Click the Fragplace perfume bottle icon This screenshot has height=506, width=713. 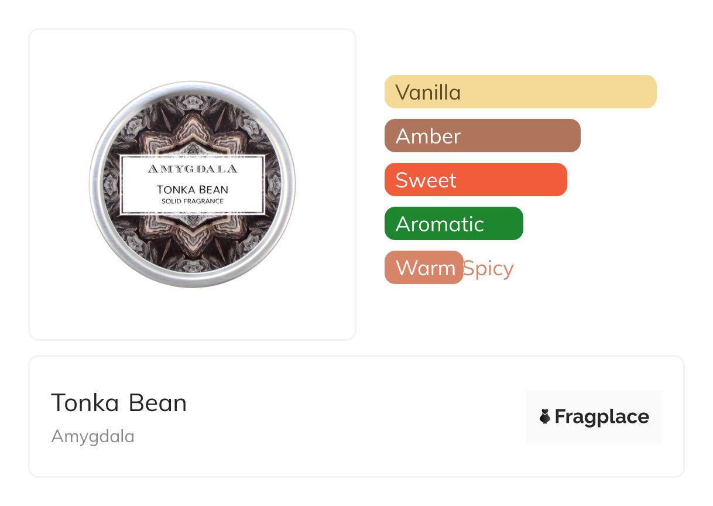545,416
